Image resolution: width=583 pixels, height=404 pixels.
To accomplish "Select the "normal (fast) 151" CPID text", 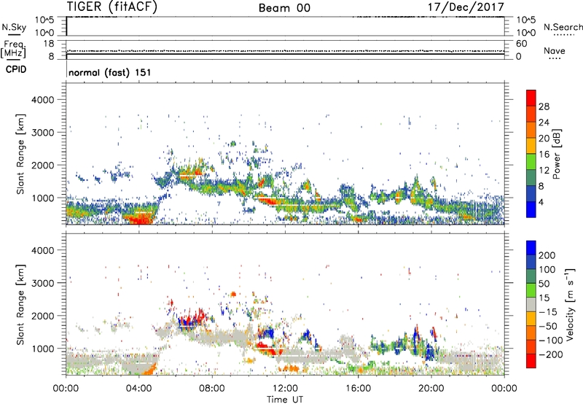I will tap(110, 72).
